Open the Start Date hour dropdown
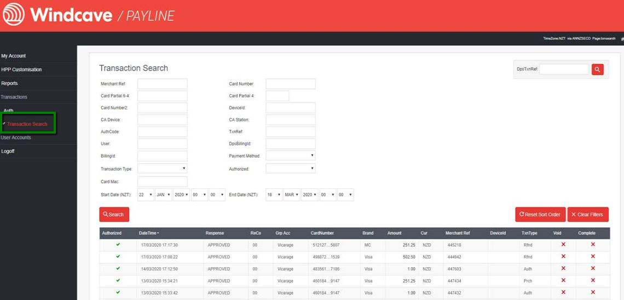Viewport: 624px width, 300px height. click(x=199, y=194)
